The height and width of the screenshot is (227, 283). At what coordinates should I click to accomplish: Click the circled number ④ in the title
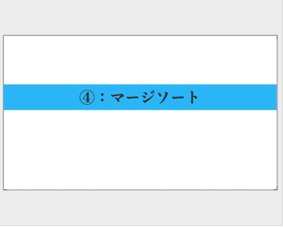(x=87, y=98)
